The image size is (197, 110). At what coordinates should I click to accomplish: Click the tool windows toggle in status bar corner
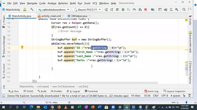click(4, 96)
